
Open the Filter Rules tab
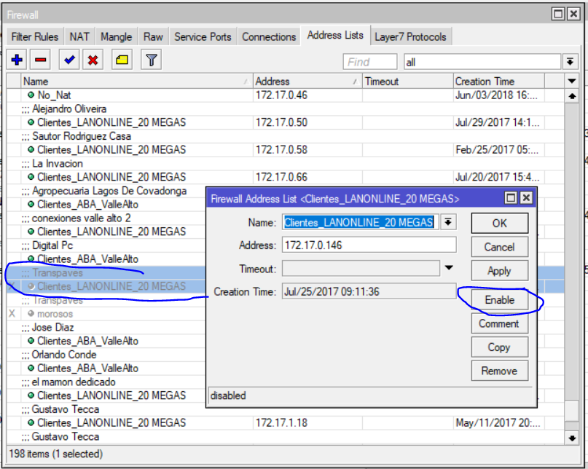click(x=35, y=36)
